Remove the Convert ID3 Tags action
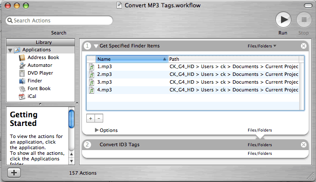This screenshot has width=316, height=182. pos(303,144)
